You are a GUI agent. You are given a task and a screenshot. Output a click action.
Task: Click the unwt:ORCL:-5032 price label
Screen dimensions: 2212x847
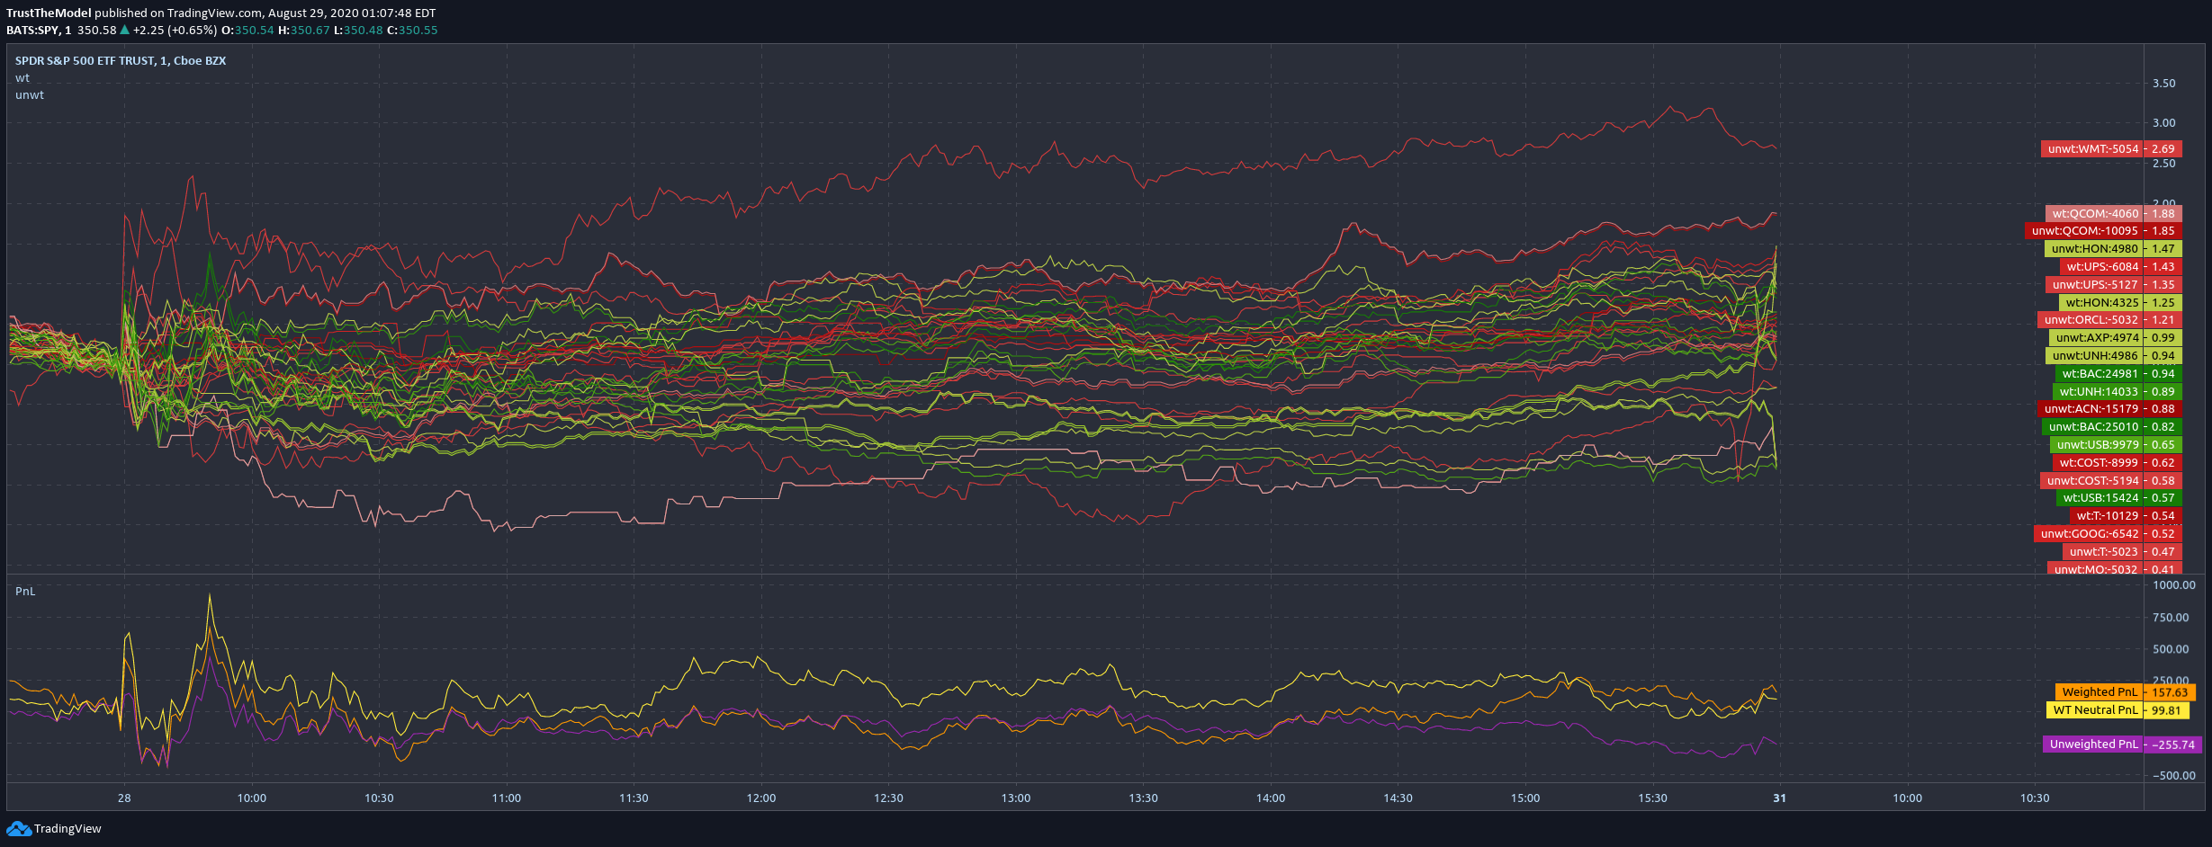pyautogui.click(x=2109, y=319)
